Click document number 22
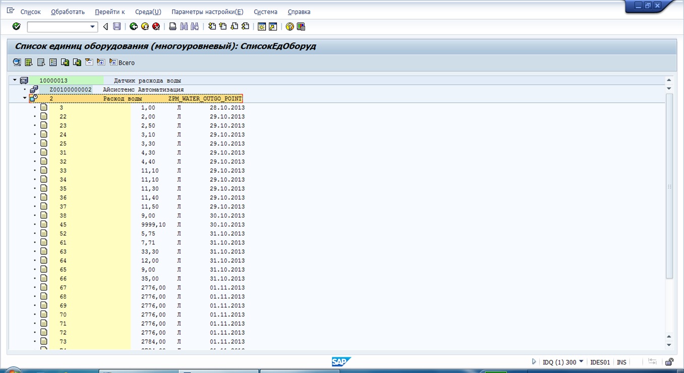This screenshot has height=373, width=684. click(x=63, y=117)
